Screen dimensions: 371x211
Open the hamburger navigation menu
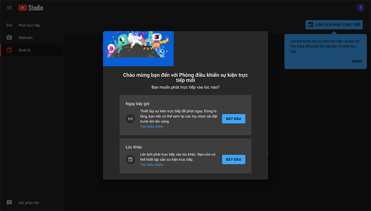tap(9, 8)
